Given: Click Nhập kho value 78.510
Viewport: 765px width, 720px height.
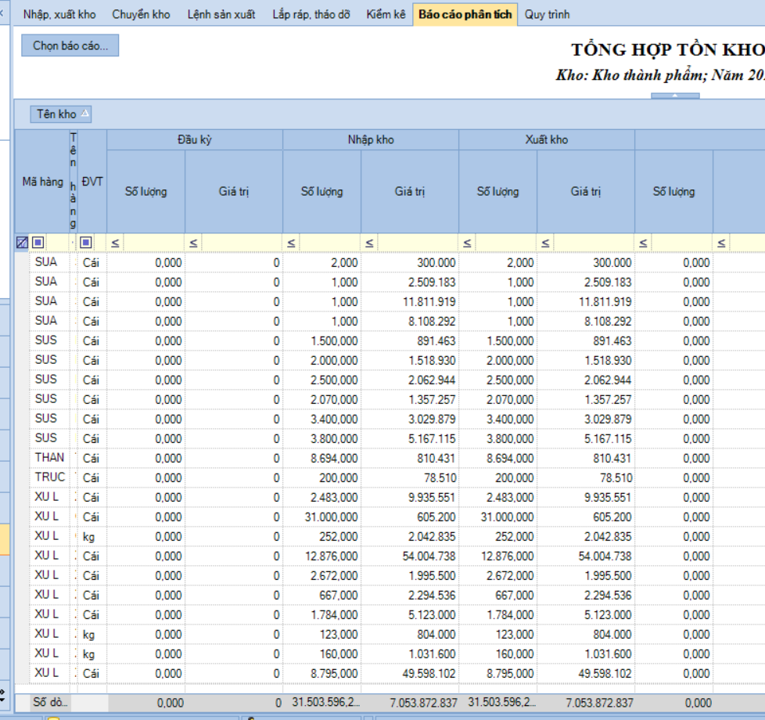Looking at the screenshot, I should pyautogui.click(x=440, y=477).
